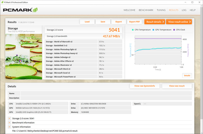Image resolution: width=203 pixels, height=134 pixels.
Task: Click the CPU Temperature legend swatch
Action: 133,30
